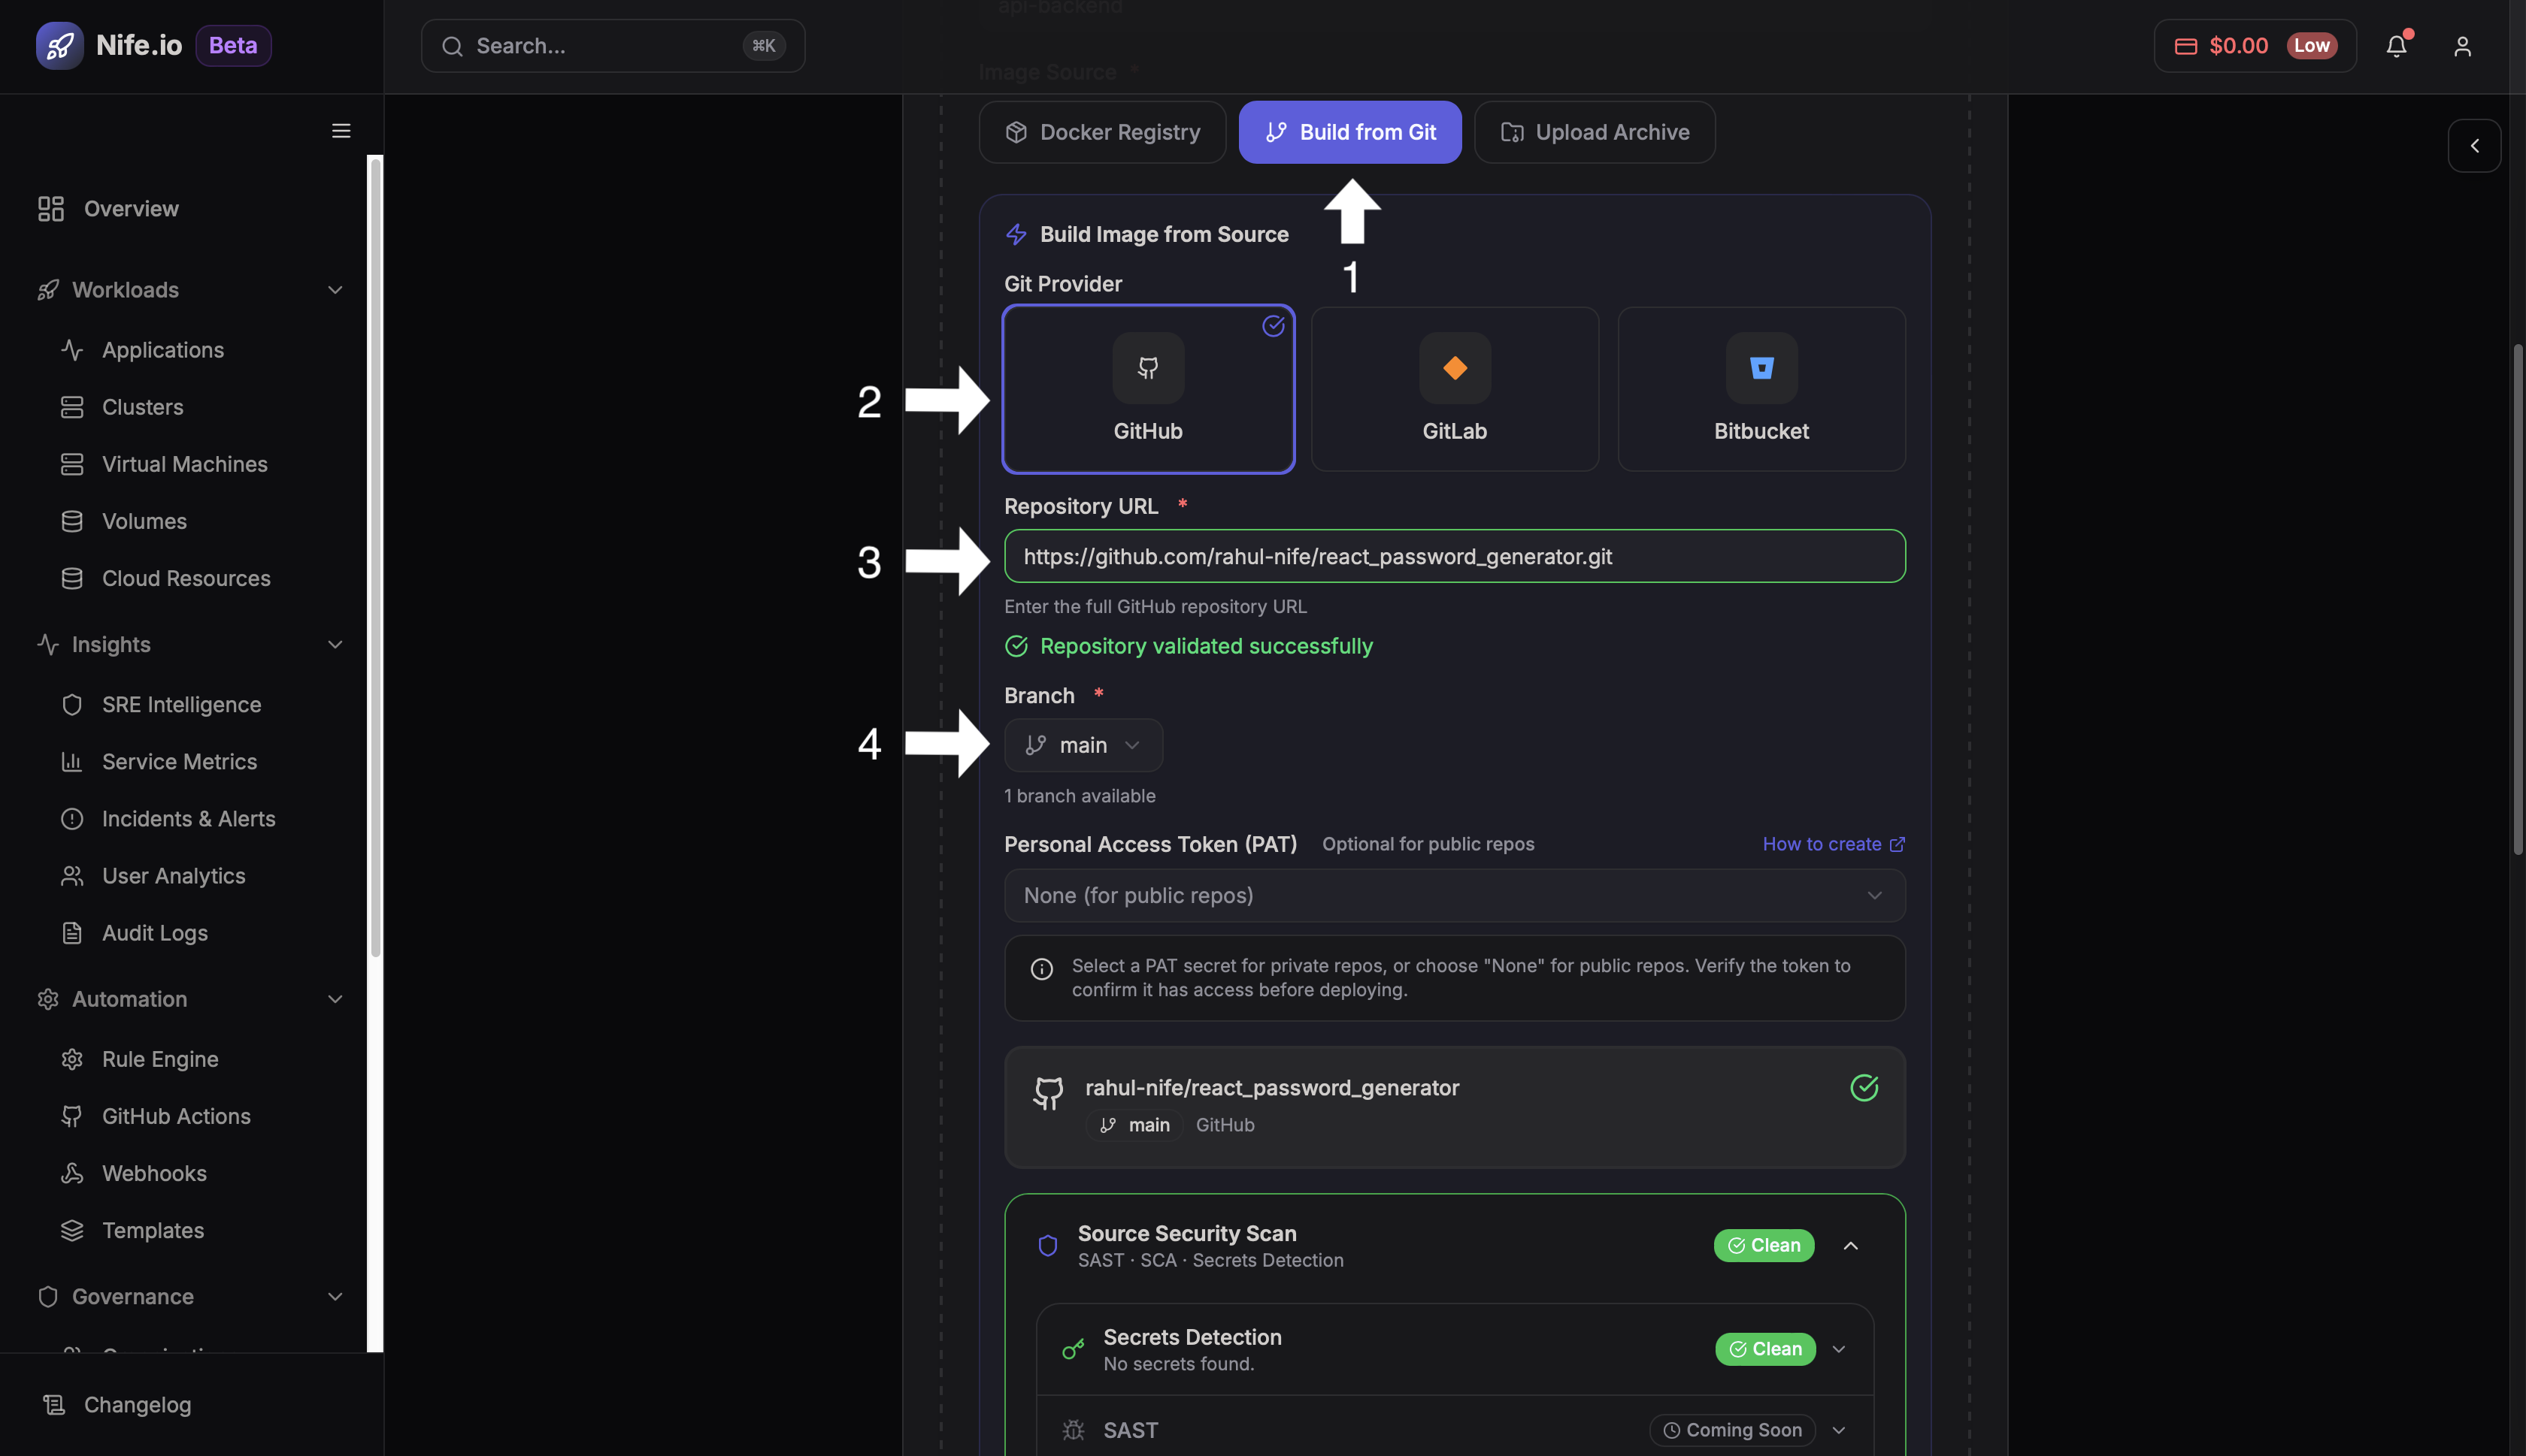The image size is (2526, 1456).
Task: Choose Bitbucket as the Git provider
Action: (1760, 390)
